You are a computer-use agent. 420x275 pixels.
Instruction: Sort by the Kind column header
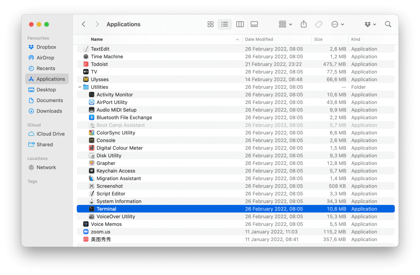pyautogui.click(x=356, y=39)
